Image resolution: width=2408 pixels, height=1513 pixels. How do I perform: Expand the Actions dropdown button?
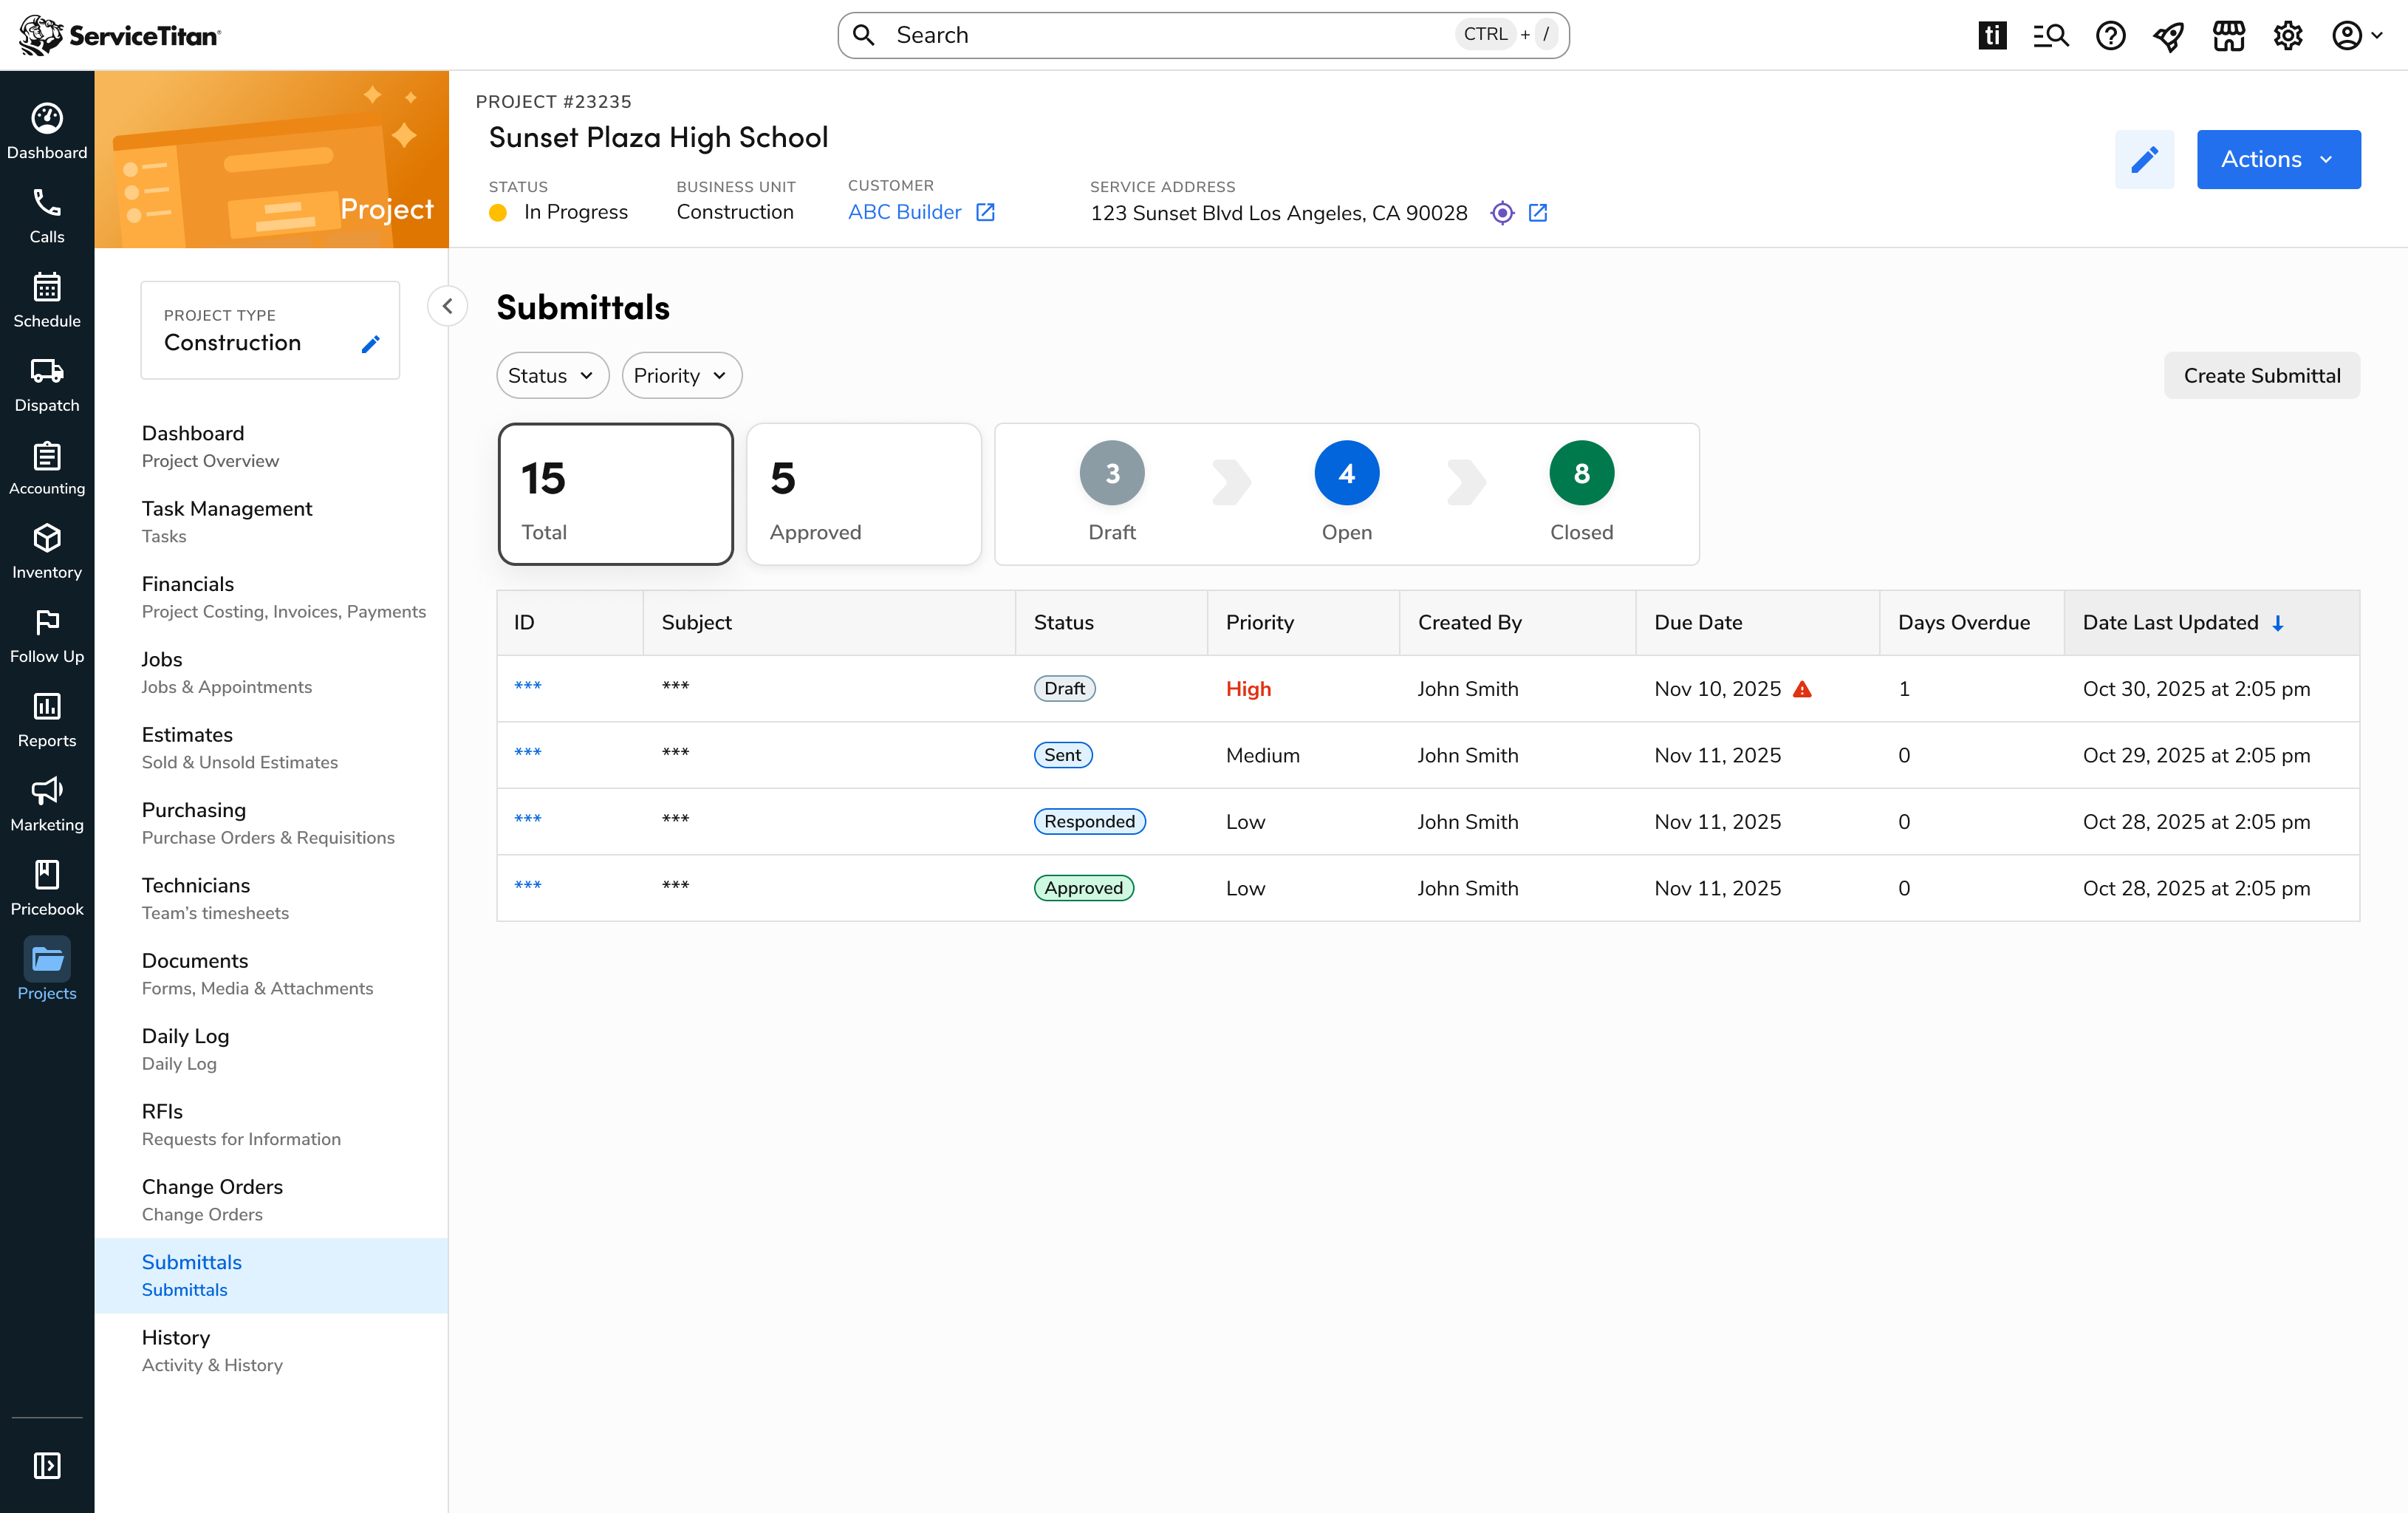[2277, 160]
